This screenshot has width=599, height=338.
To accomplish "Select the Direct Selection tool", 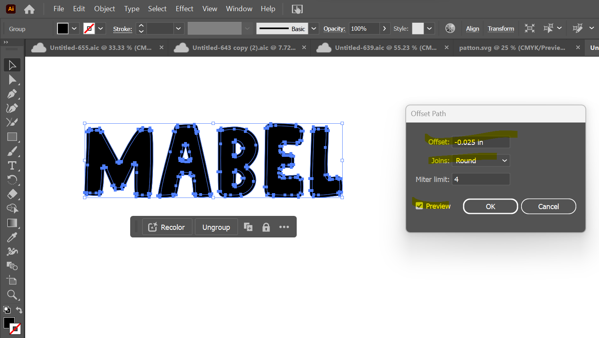I will 12,79.
